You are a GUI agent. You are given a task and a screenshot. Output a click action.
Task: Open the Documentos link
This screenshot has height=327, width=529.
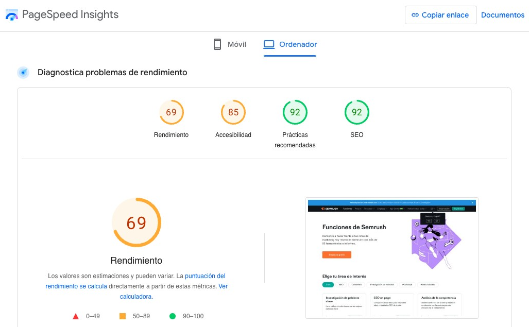coord(503,15)
